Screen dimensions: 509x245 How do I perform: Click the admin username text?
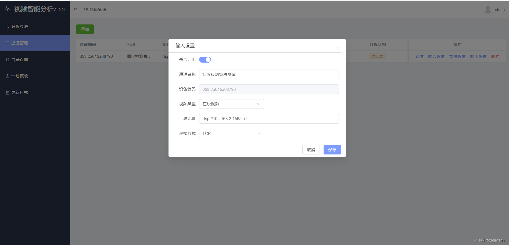click(x=499, y=10)
